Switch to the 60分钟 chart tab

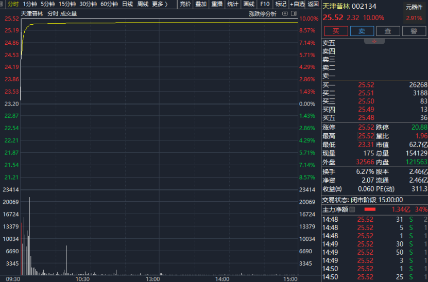point(109,4)
